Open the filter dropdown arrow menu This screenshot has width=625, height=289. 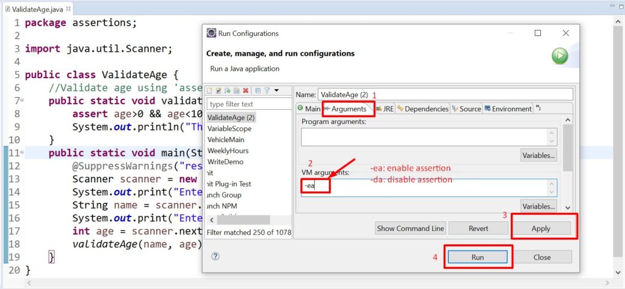(x=276, y=91)
